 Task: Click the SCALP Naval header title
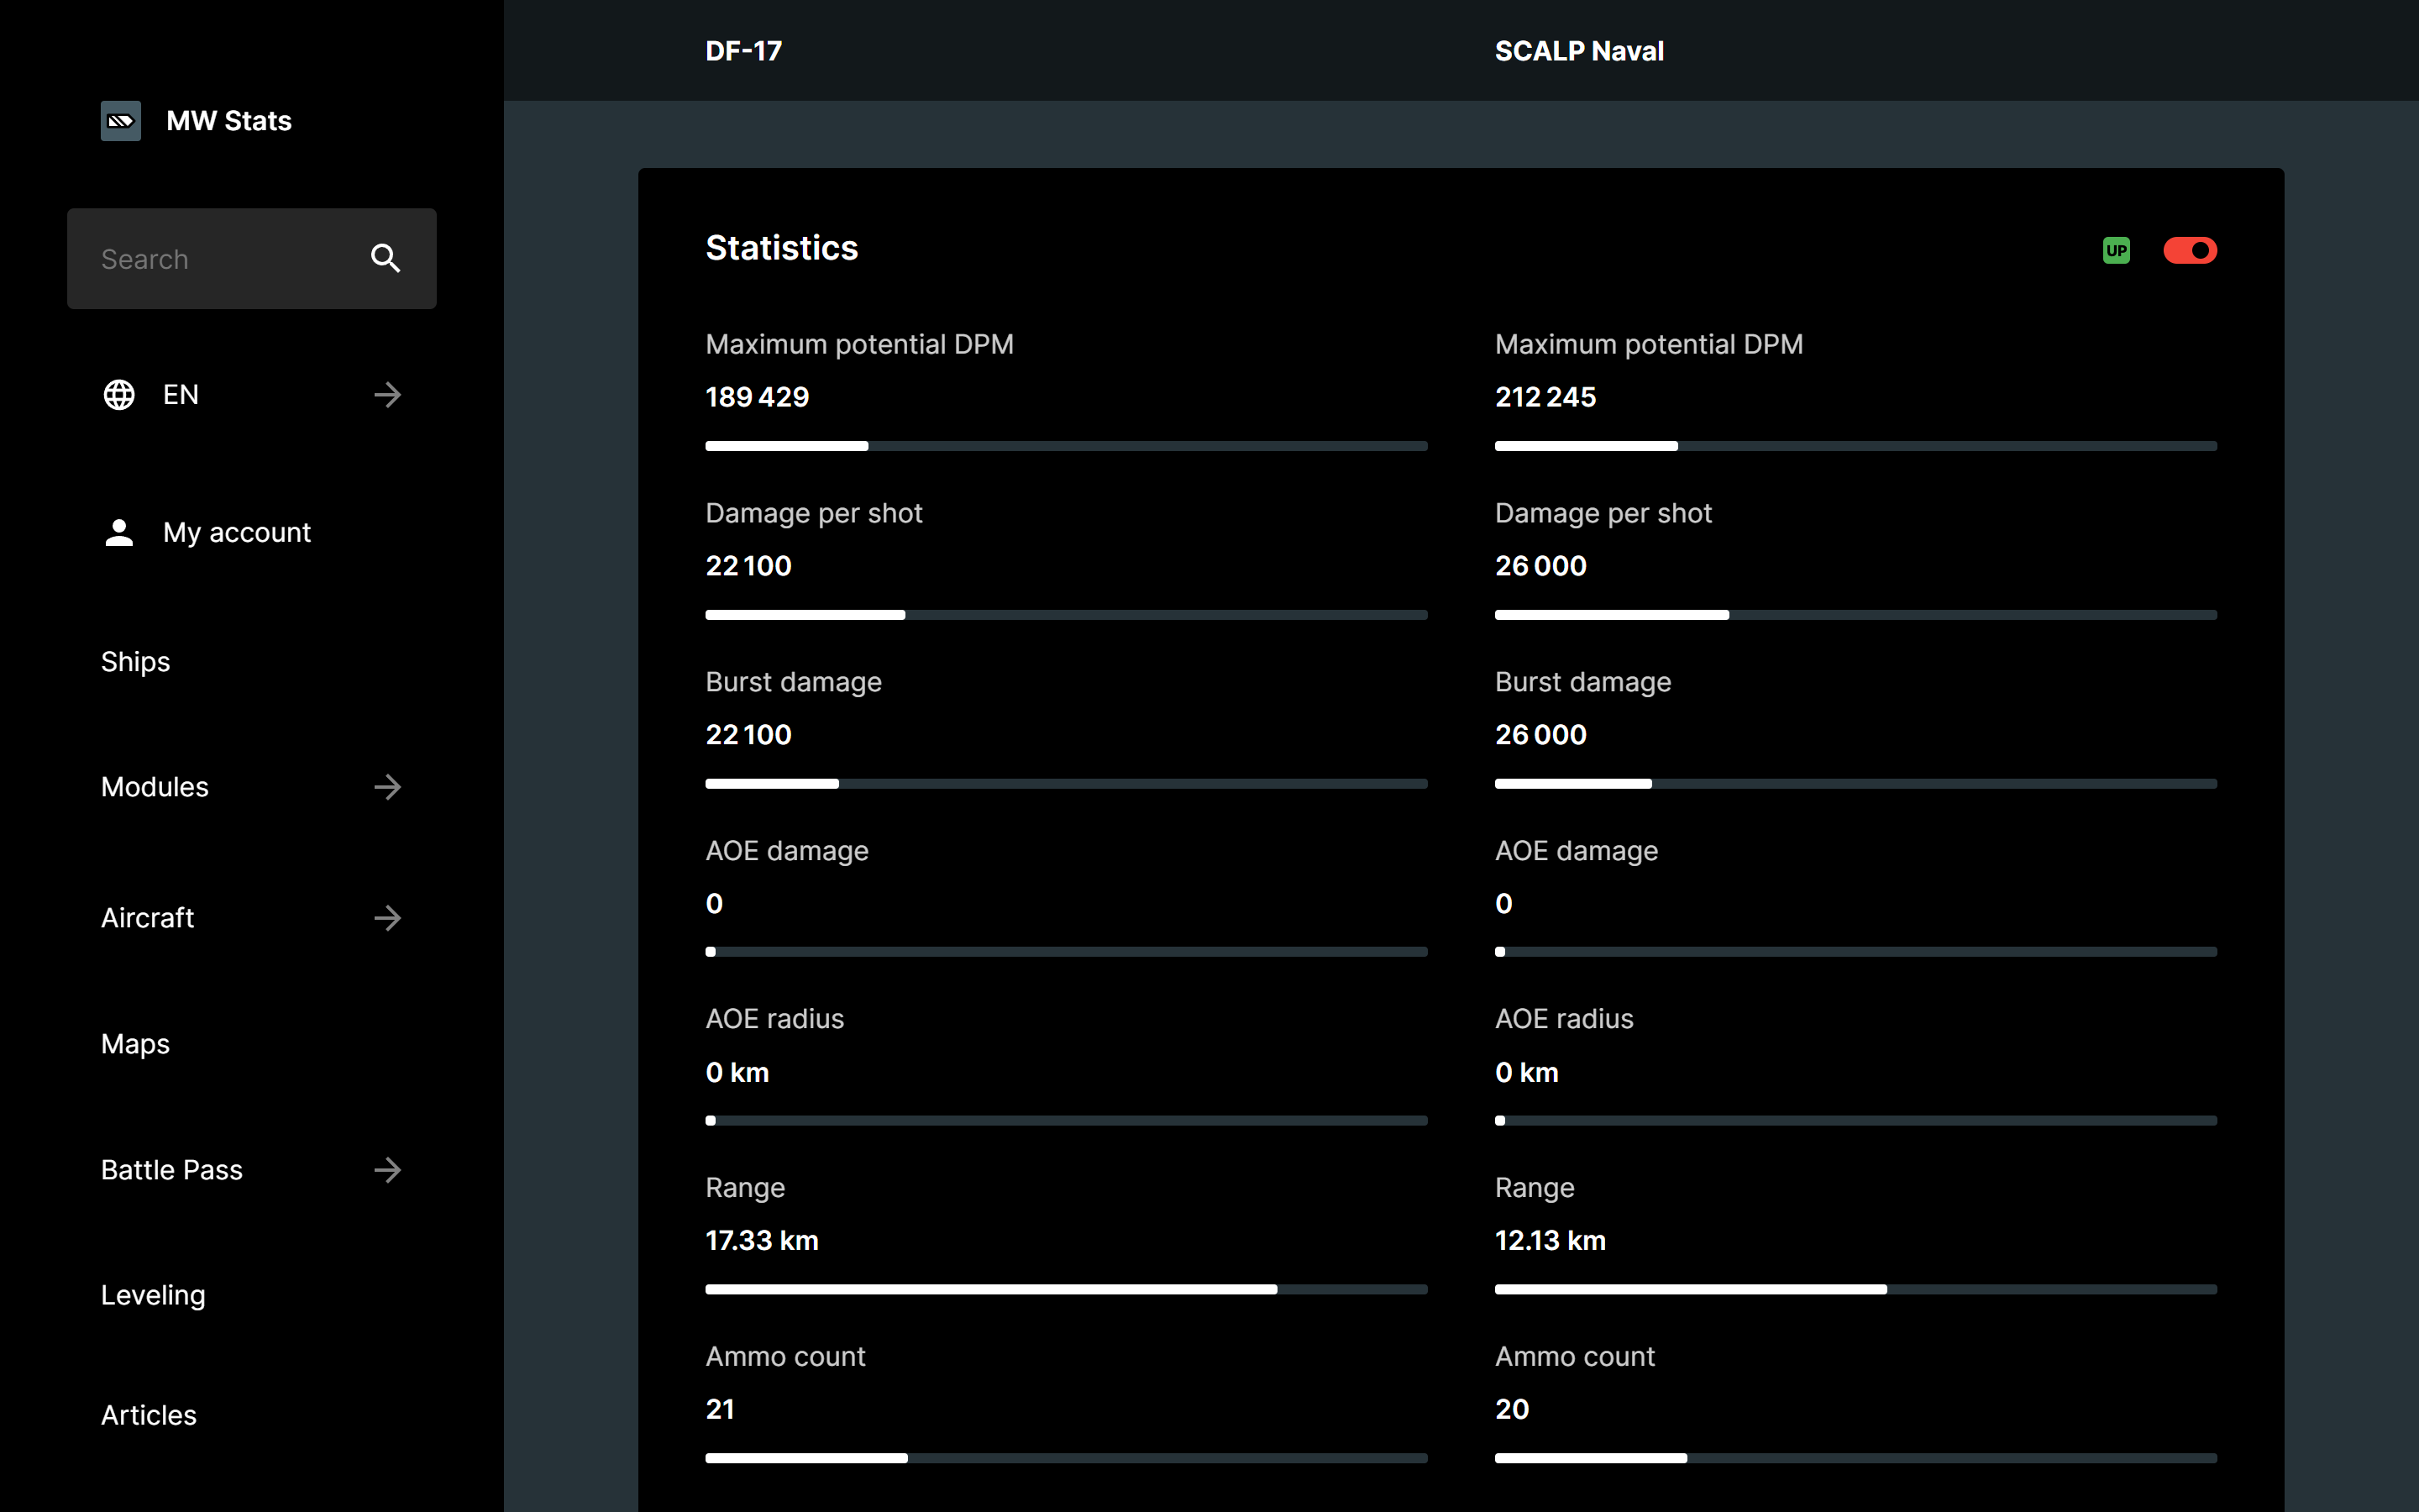[x=1578, y=51]
